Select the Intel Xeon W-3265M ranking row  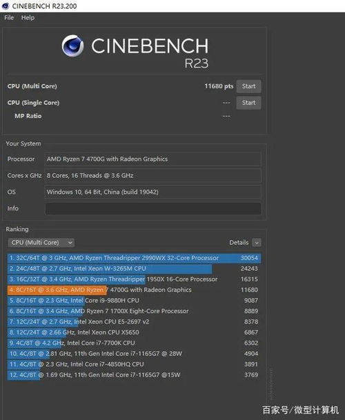134,269
